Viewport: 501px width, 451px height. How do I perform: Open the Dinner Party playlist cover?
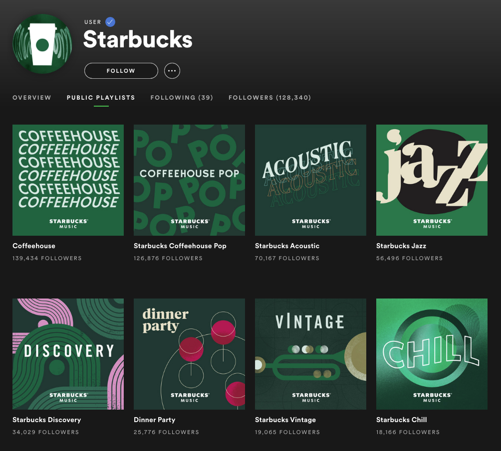click(x=189, y=354)
